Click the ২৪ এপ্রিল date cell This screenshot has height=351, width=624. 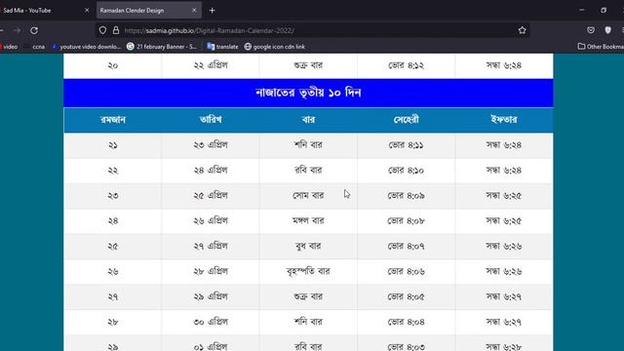[x=211, y=171]
